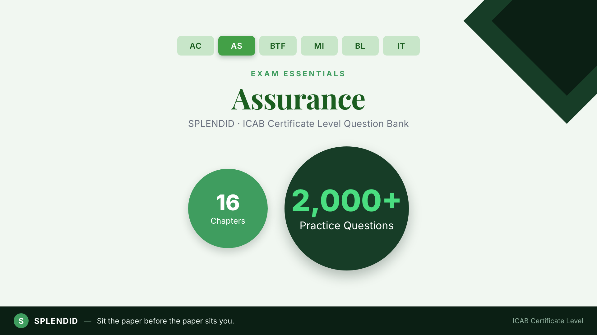Click the 2,000+ Practice Questions circle

(x=347, y=208)
